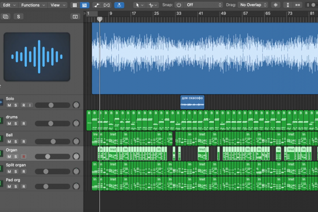Switch to grid view button
Image resolution: width=318 pixels, height=212 pixels.
75,5
